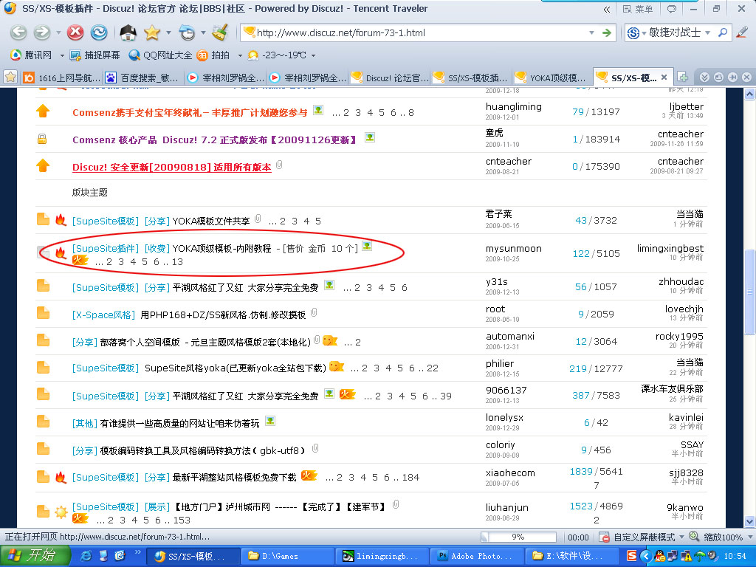Screen dimensions: 756x567
Task: Click the scrollbar down arrow
Action: (x=749, y=521)
